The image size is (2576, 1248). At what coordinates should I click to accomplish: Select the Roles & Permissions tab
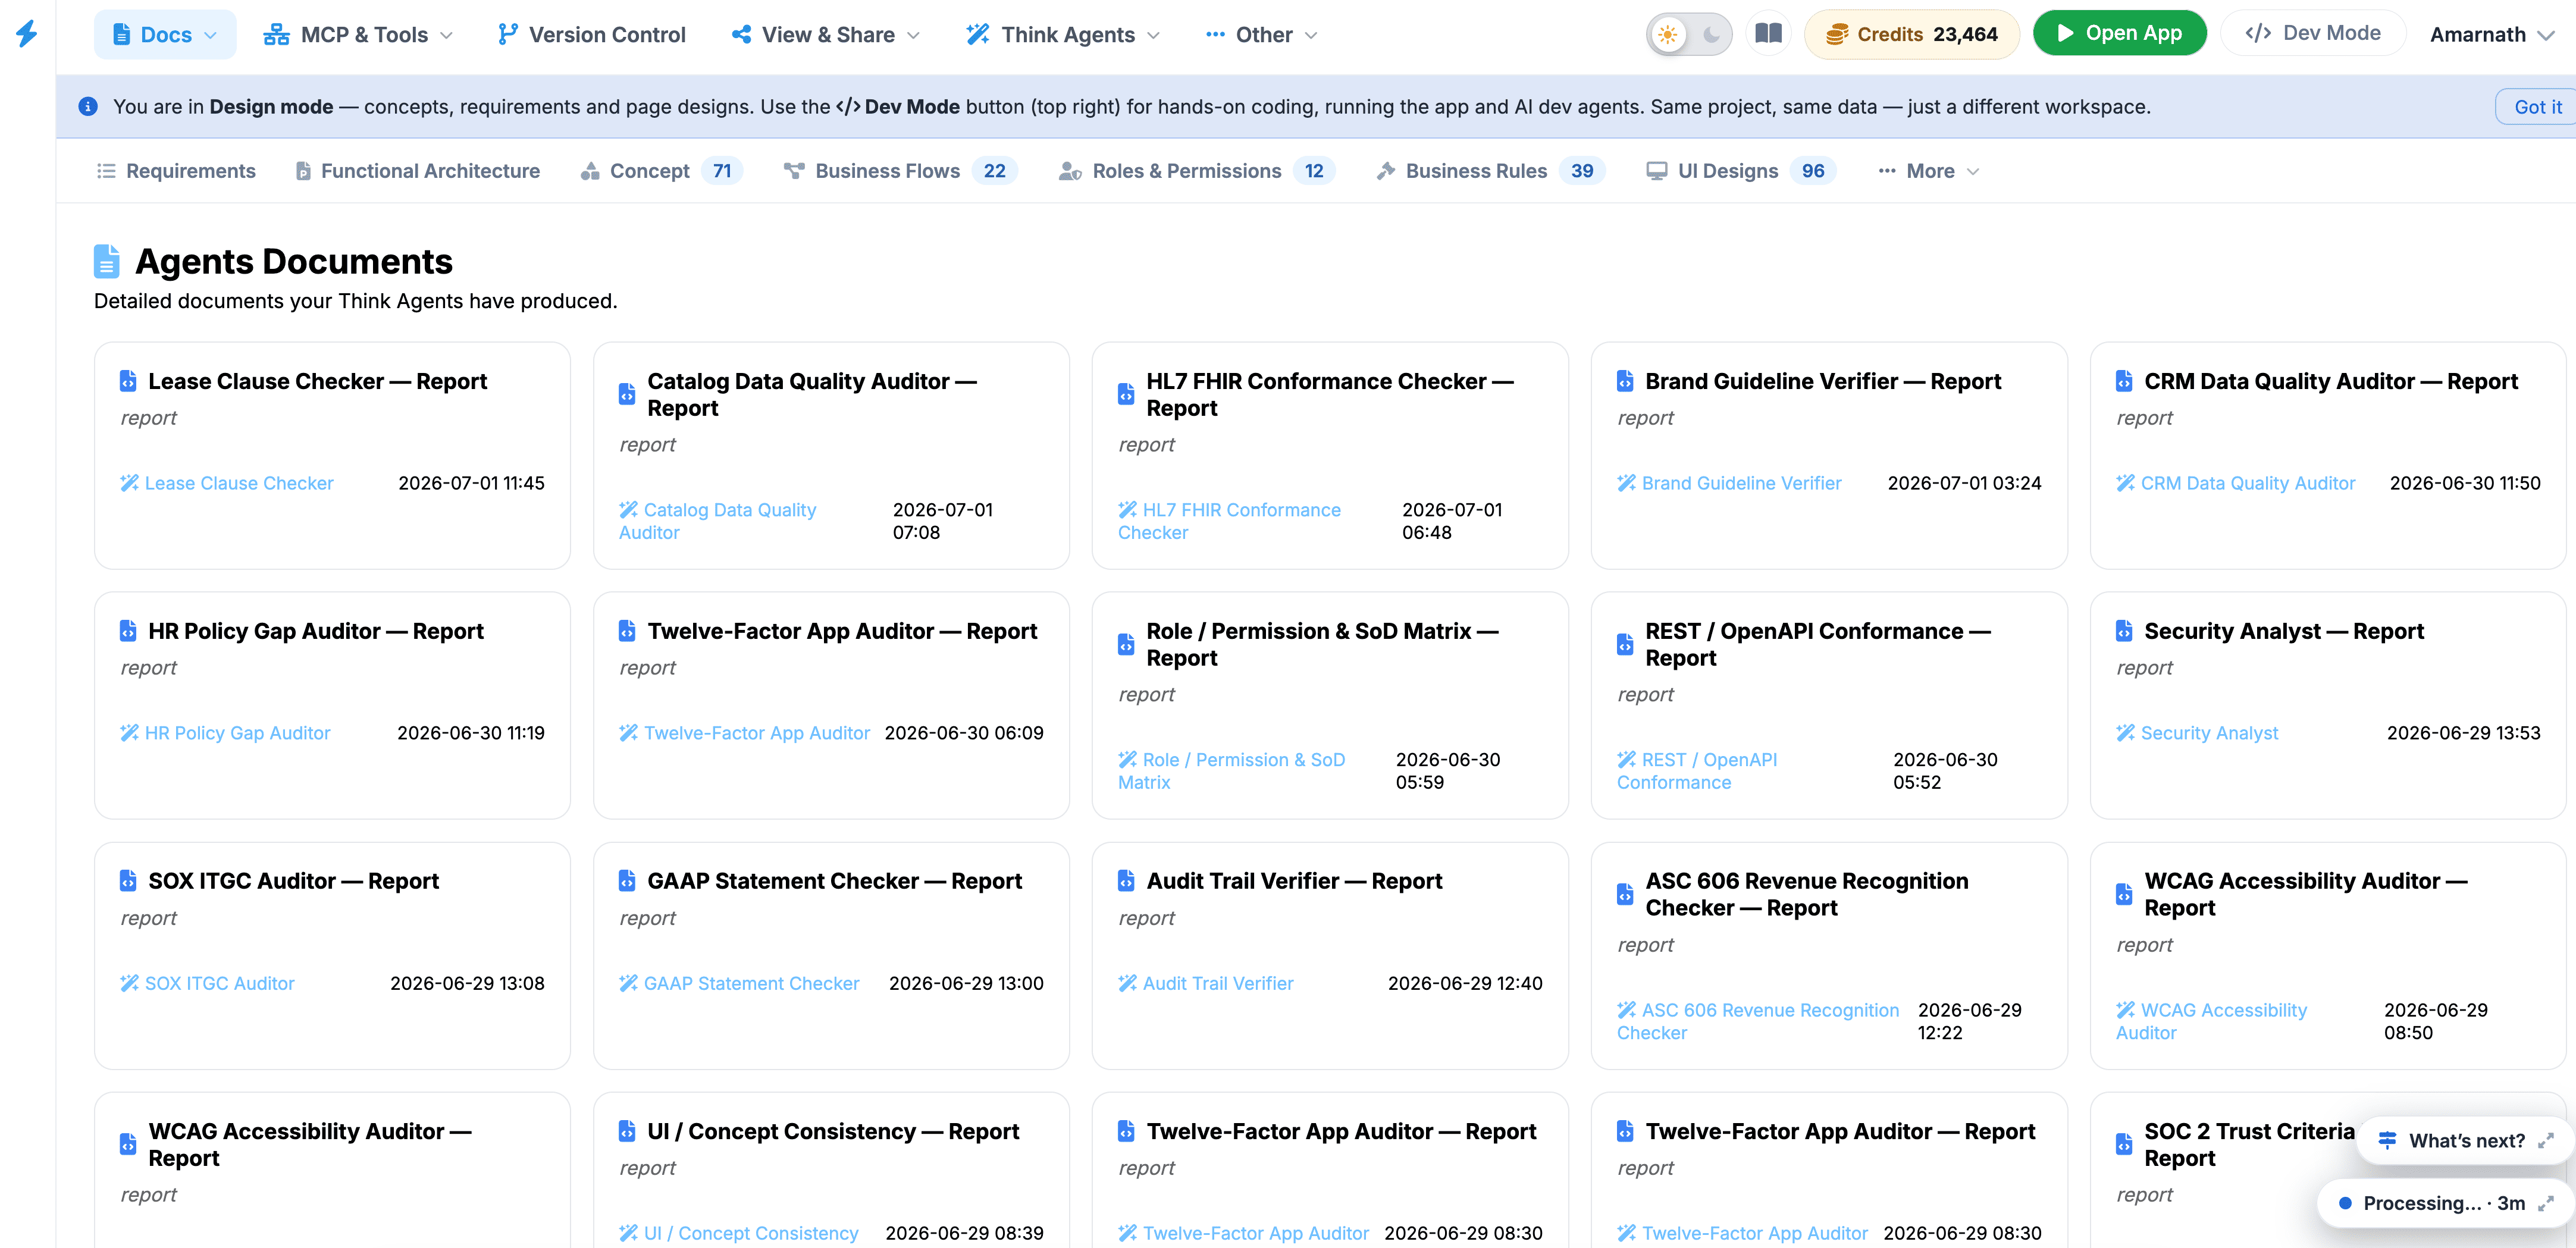point(1197,171)
